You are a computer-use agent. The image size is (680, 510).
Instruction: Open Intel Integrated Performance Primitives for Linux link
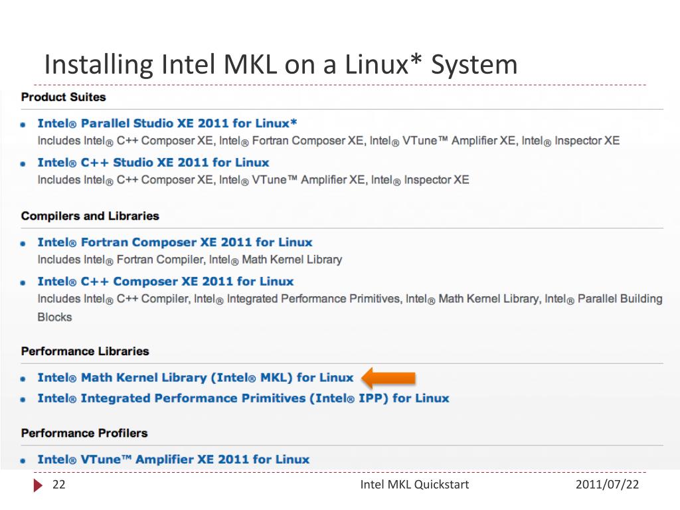pos(243,398)
